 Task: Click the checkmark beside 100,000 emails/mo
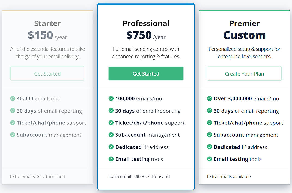tap(111, 98)
